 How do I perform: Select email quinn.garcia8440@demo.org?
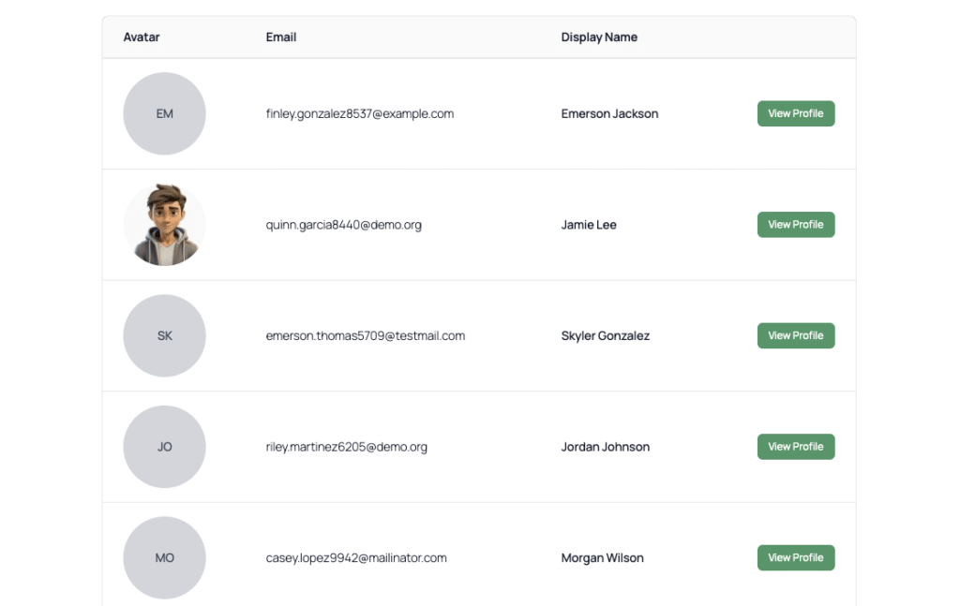343,225
